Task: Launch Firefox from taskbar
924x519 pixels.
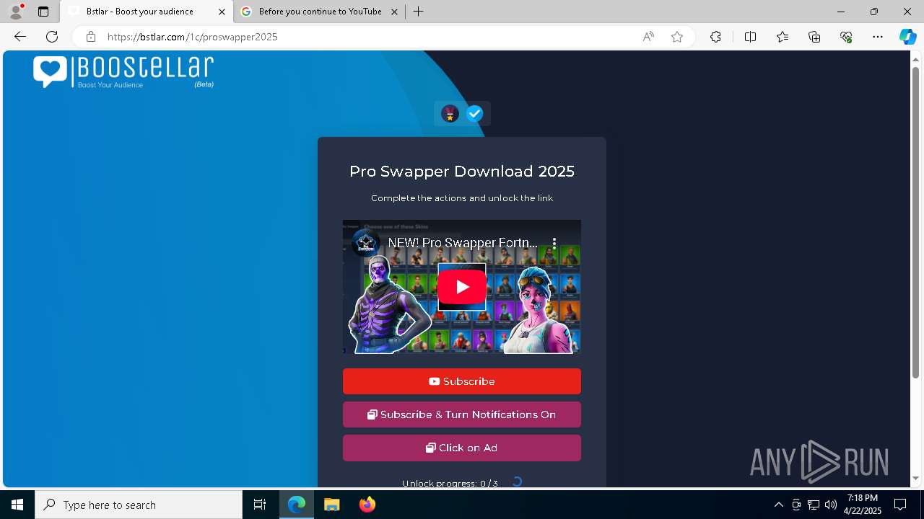Action: click(x=367, y=505)
